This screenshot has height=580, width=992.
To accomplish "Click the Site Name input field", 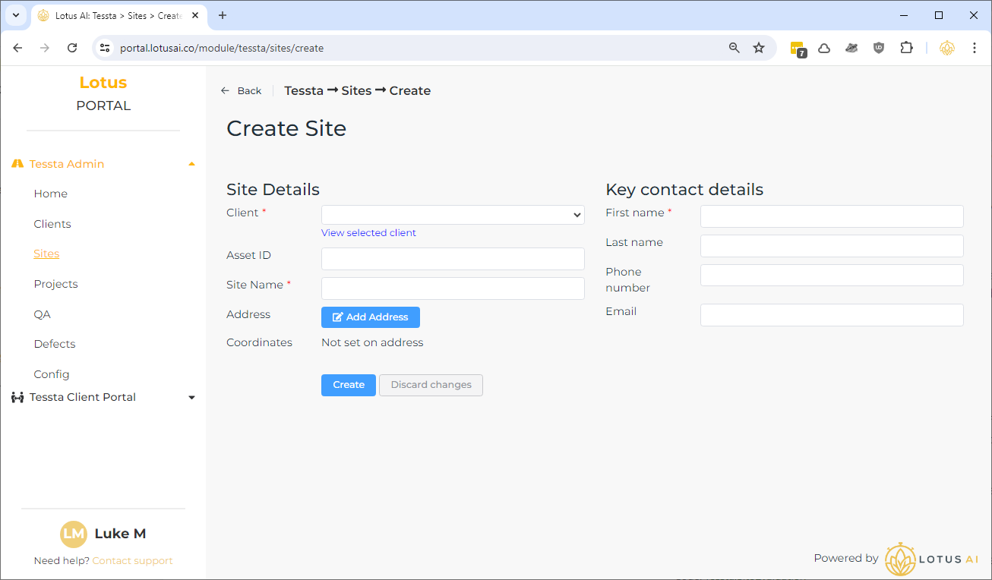I will point(453,288).
